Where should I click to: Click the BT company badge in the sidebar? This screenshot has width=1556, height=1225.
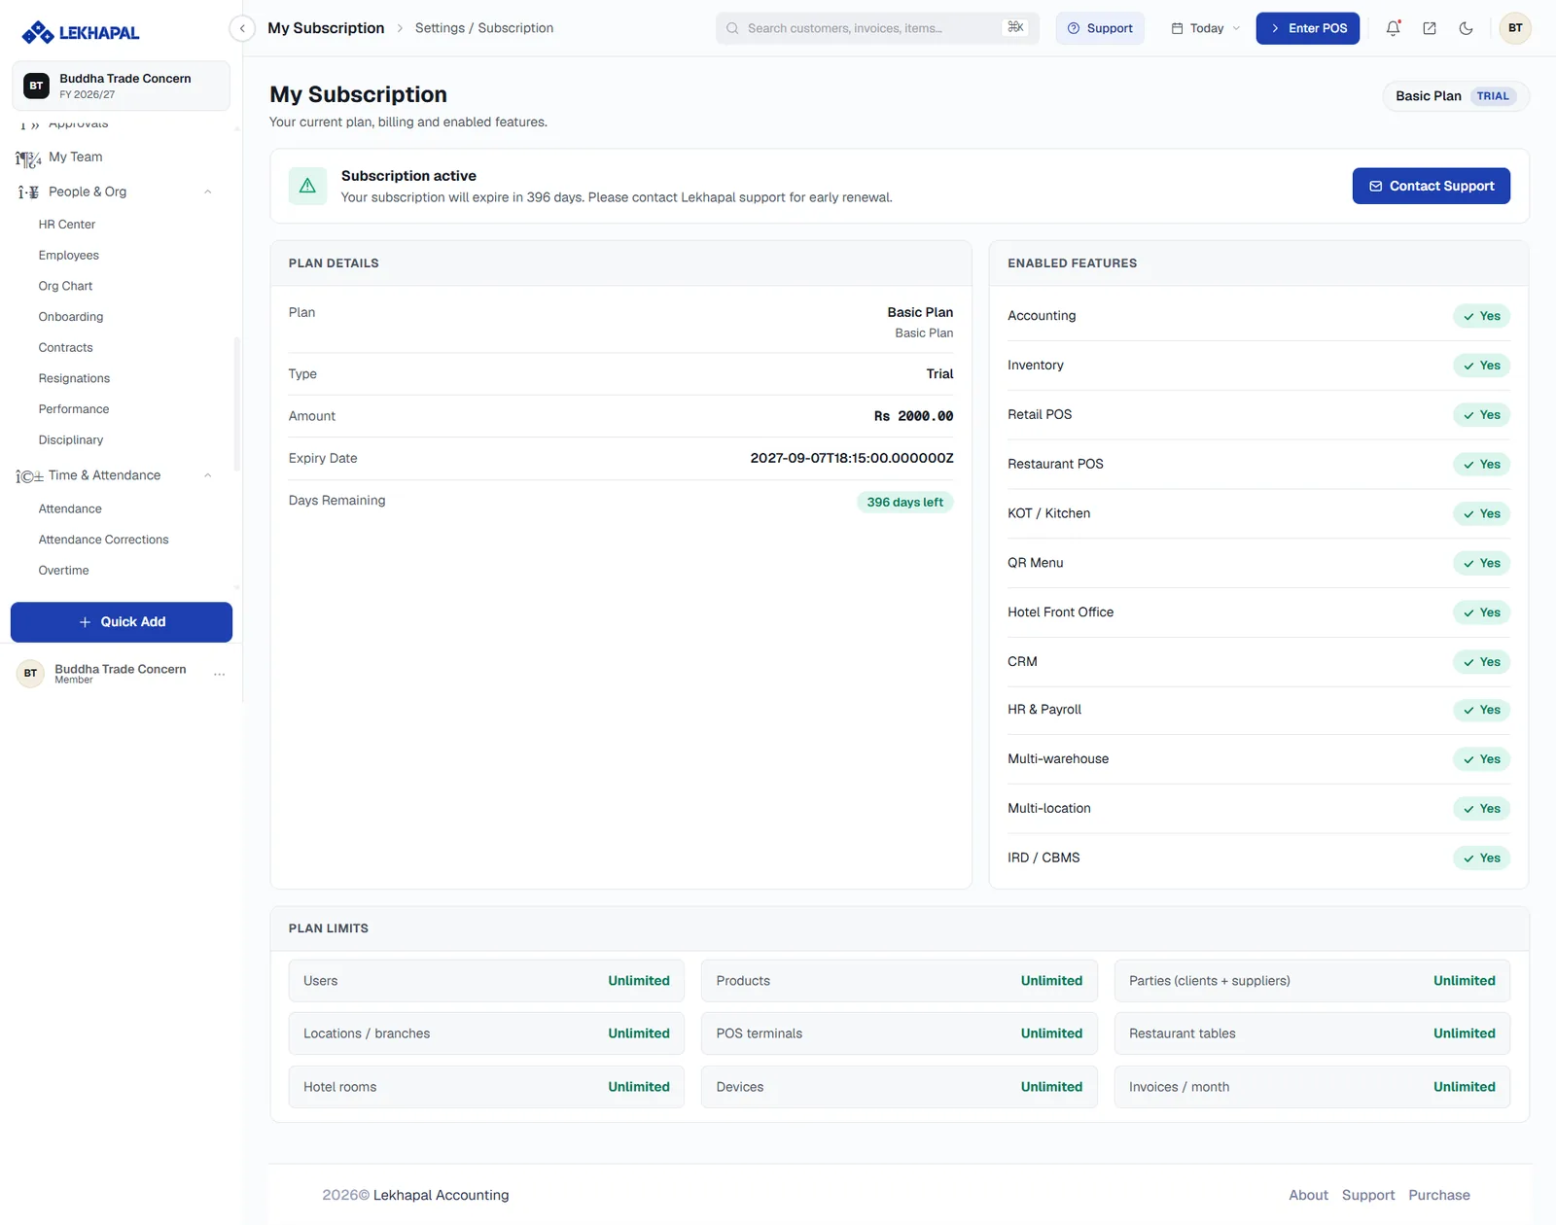point(36,86)
